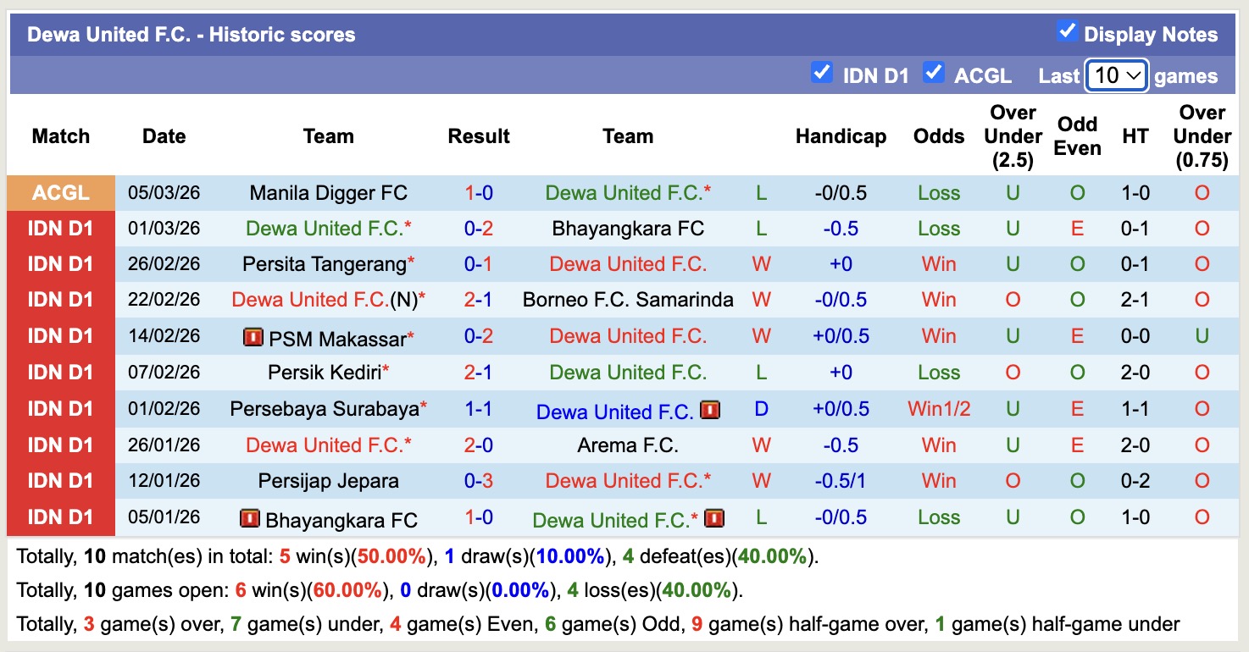Click the IDN D1 badge on the 14/02/26 row
This screenshot has width=1249, height=652.
[60, 336]
